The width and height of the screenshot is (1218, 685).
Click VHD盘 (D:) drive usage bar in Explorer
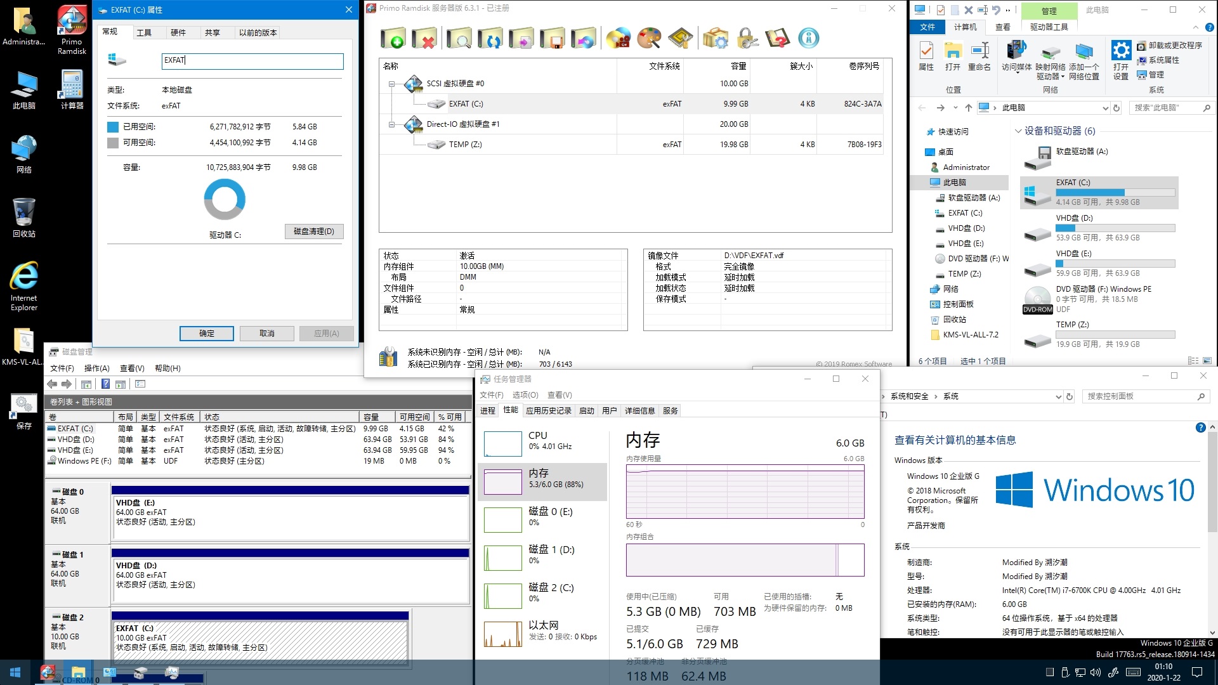[1115, 228]
